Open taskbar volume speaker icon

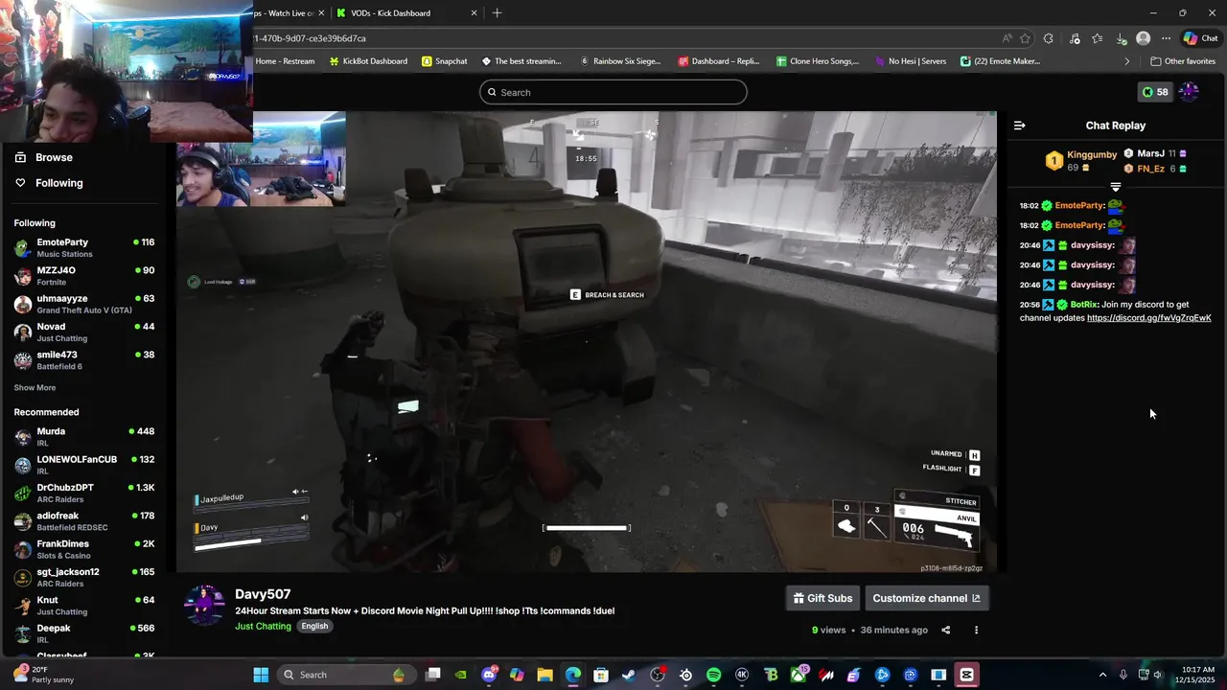point(1158,675)
